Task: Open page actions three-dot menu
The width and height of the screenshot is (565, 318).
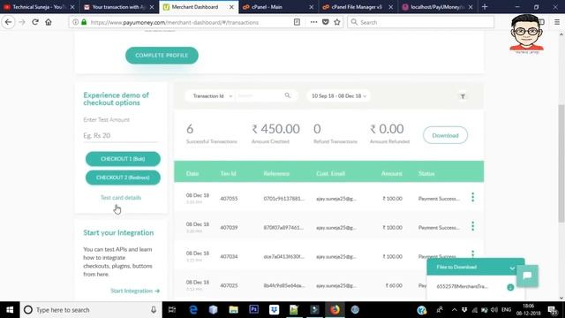Action: click(314, 22)
